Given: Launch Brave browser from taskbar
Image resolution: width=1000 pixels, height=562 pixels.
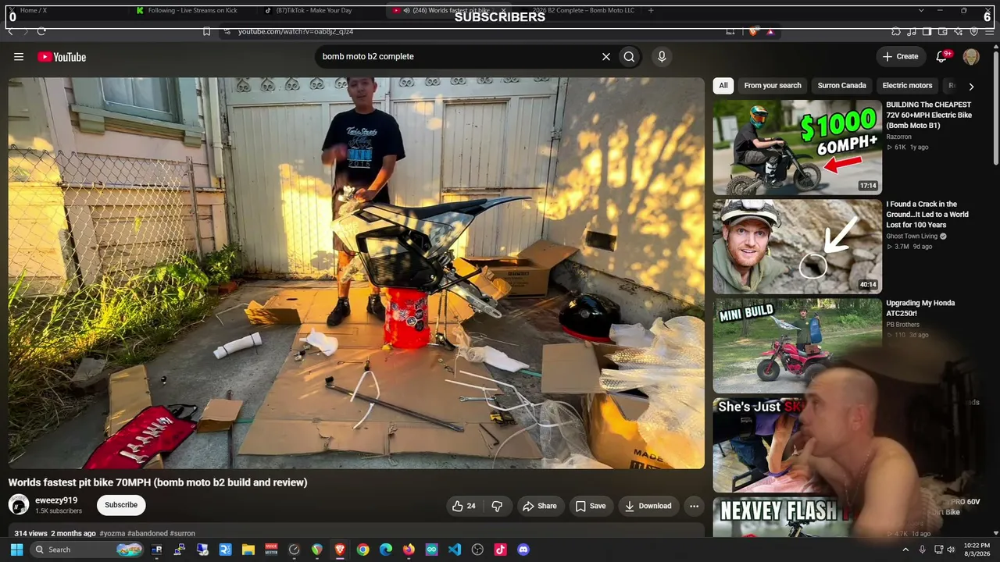Looking at the screenshot, I should point(340,550).
